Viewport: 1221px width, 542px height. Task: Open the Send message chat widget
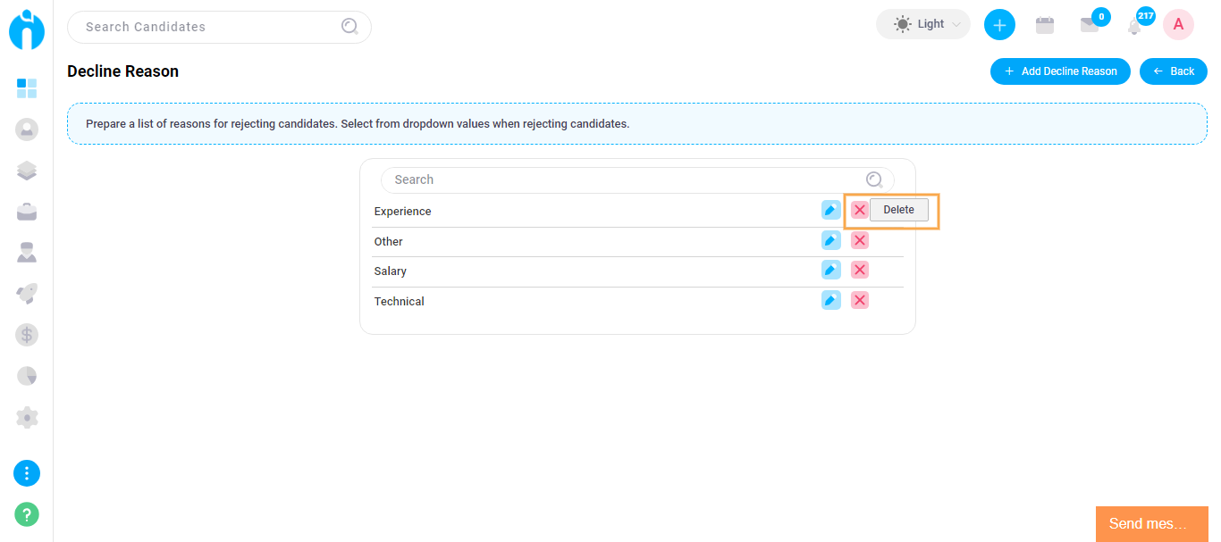(x=1151, y=524)
